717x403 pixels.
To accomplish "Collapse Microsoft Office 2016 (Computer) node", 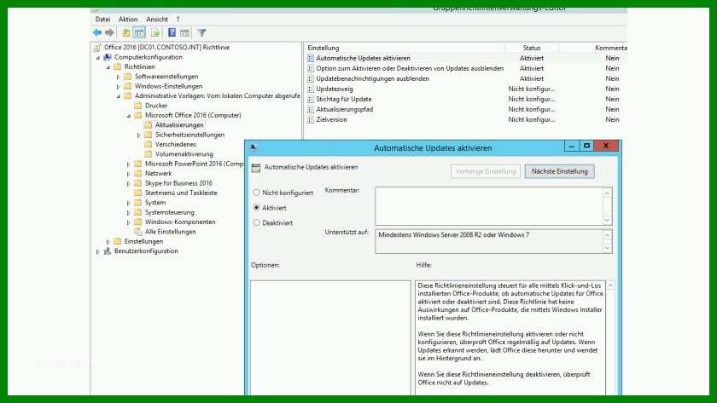I will tap(129, 116).
